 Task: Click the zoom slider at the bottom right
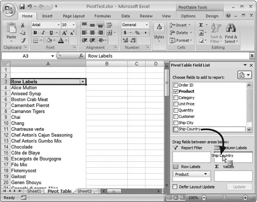coord(223,198)
